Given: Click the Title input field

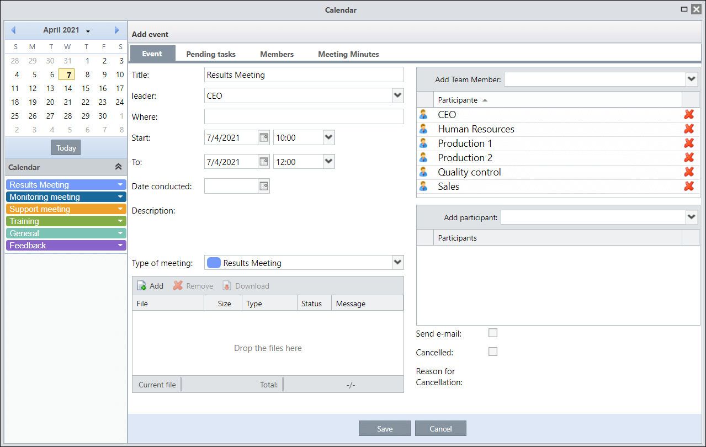Looking at the screenshot, I should coord(304,74).
